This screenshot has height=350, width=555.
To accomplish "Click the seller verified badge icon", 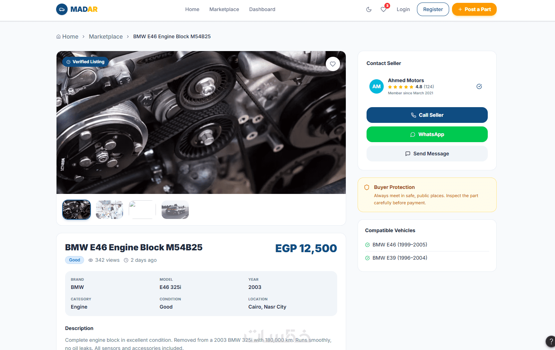I will tap(479, 86).
